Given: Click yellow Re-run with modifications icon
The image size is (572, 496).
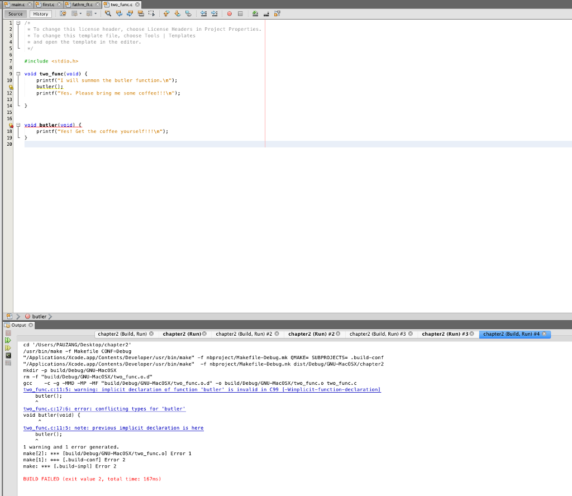Looking at the screenshot, I should coord(8,348).
